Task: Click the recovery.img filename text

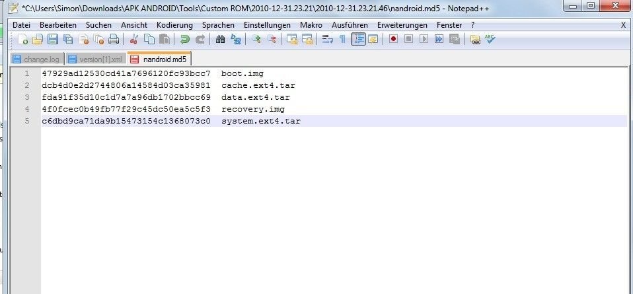Action: (253, 109)
